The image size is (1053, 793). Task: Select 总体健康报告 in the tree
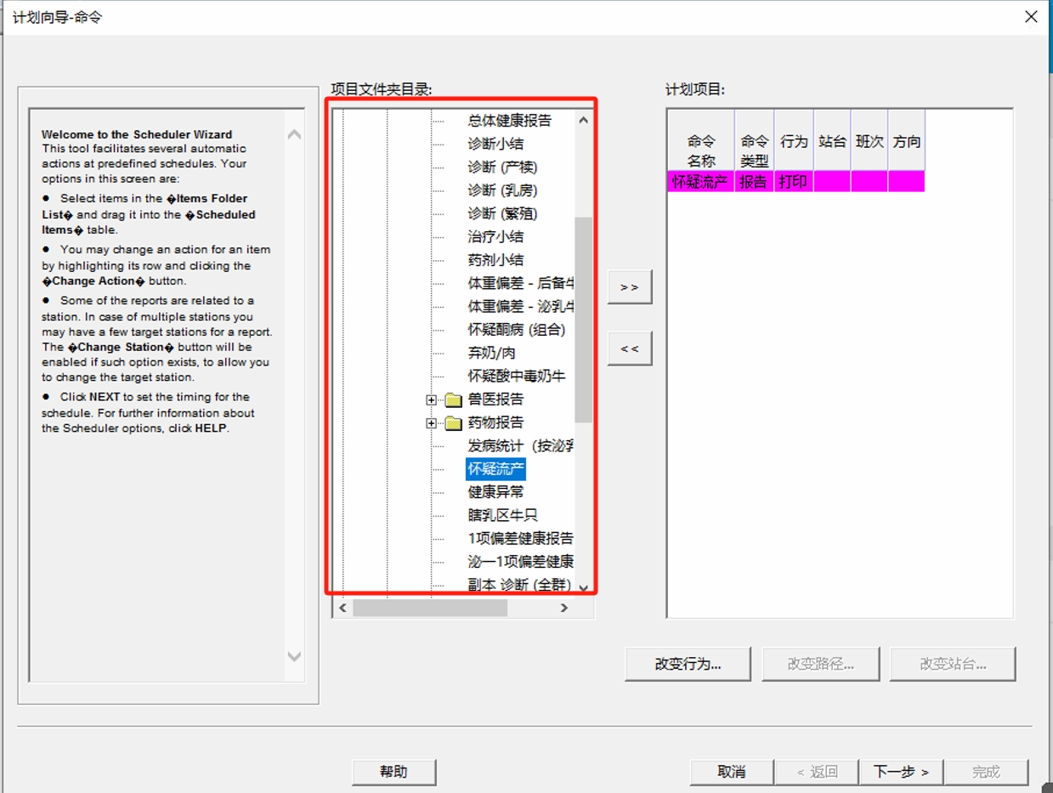point(509,121)
